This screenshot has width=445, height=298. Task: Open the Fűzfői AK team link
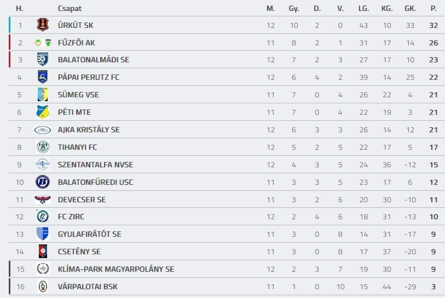tap(77, 43)
